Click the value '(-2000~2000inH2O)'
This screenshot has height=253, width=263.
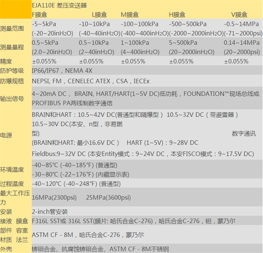[x=196, y=33]
